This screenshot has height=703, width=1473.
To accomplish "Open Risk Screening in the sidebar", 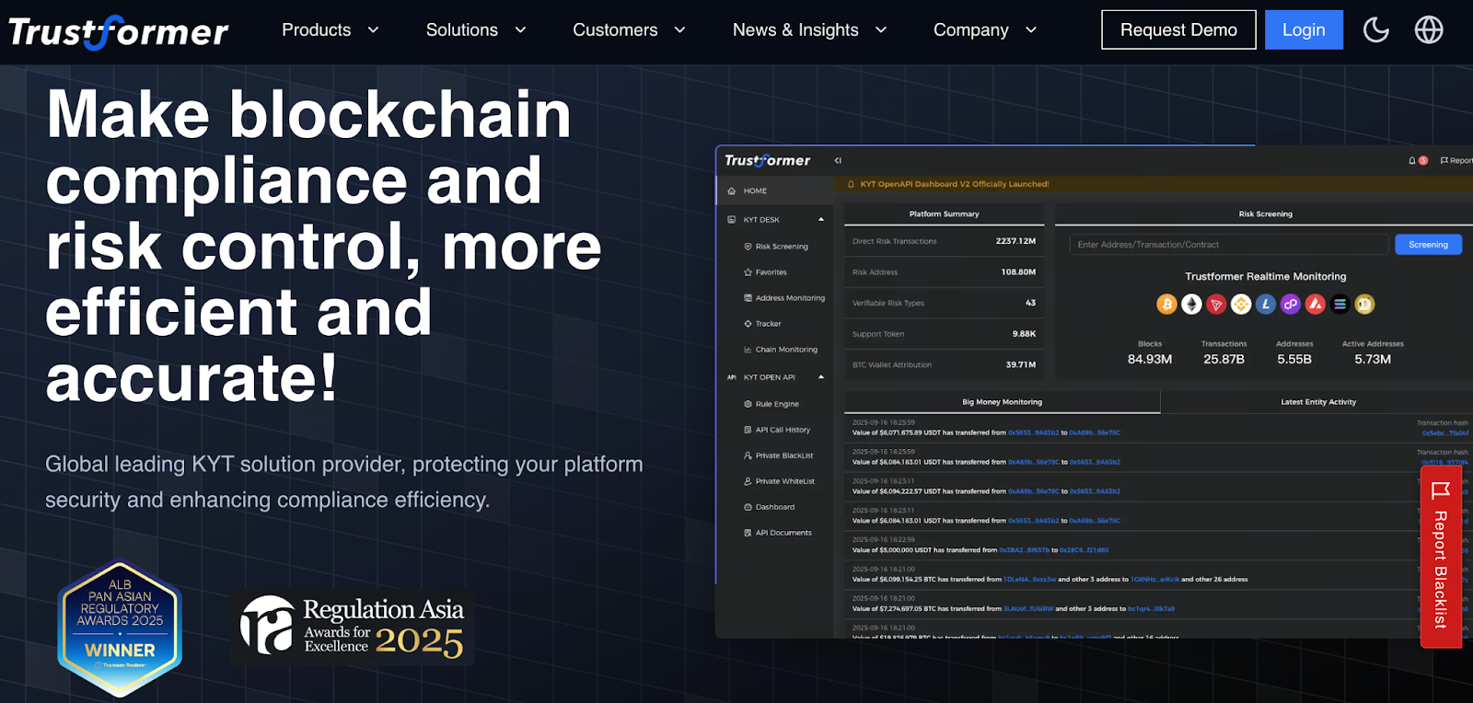I will point(776,247).
